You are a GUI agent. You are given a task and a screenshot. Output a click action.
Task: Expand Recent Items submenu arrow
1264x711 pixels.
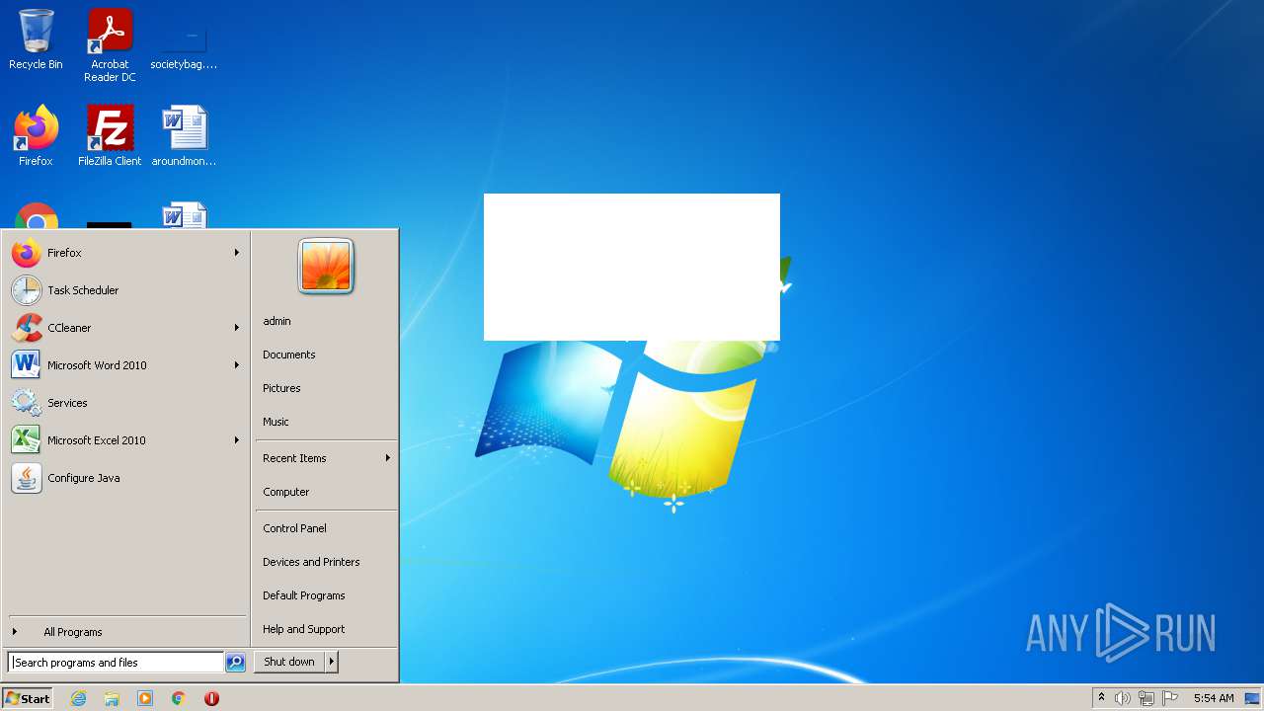tap(388, 458)
